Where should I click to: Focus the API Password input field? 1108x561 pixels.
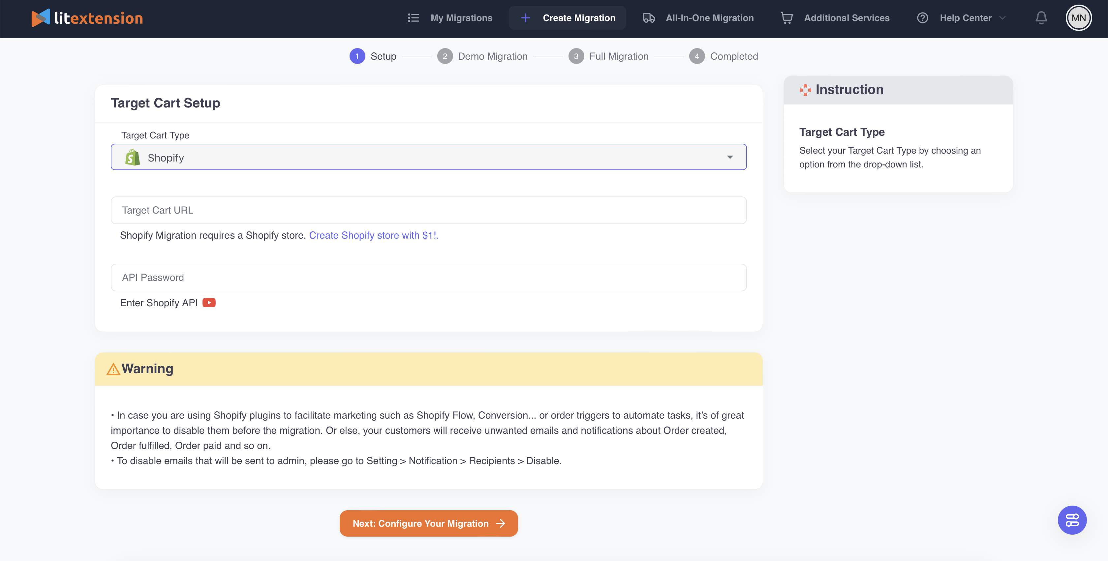coord(428,277)
